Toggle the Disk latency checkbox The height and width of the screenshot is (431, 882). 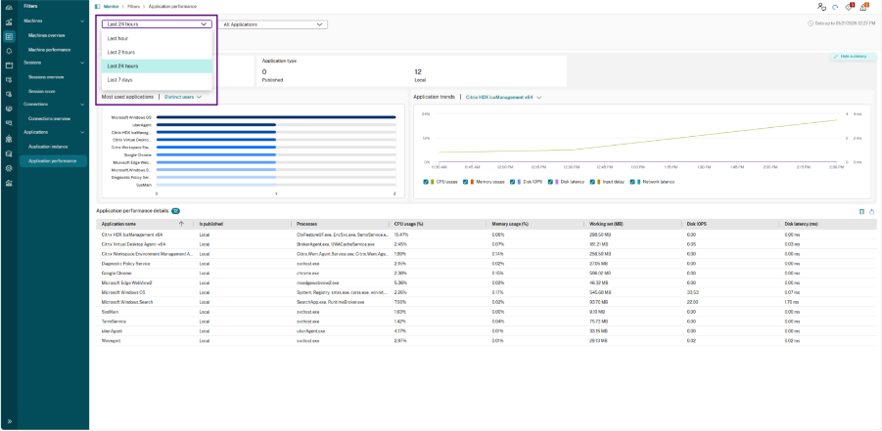(551, 182)
